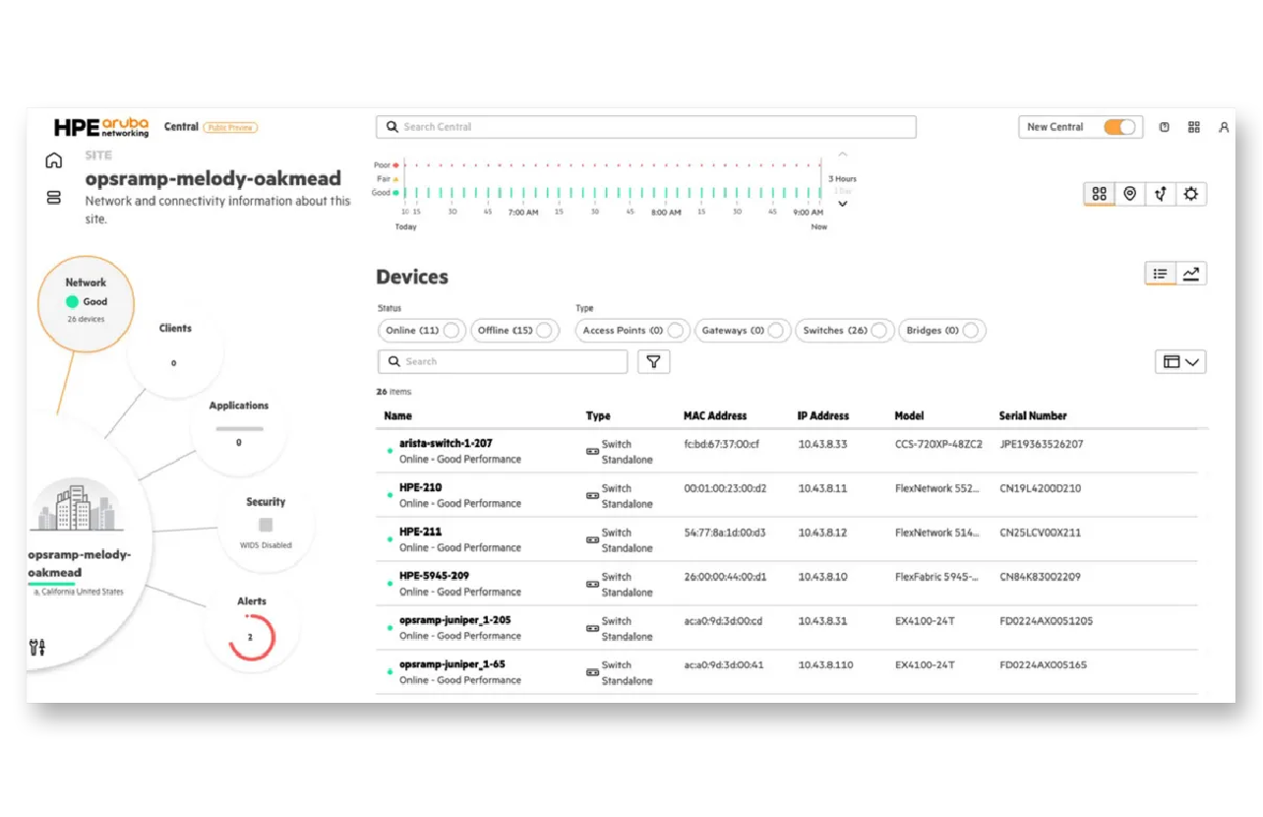Go to the Home icon in sidebar
The height and width of the screenshot is (817, 1263).
(54, 160)
